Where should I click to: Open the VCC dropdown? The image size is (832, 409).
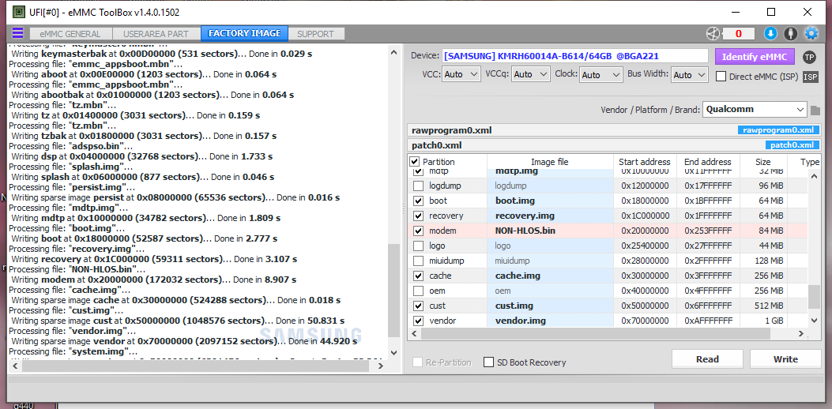461,75
